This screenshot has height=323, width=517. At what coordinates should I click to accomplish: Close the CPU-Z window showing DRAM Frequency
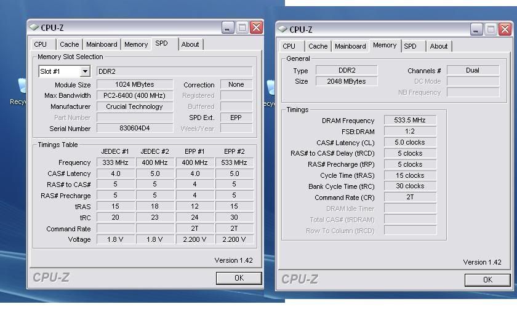click(505, 29)
